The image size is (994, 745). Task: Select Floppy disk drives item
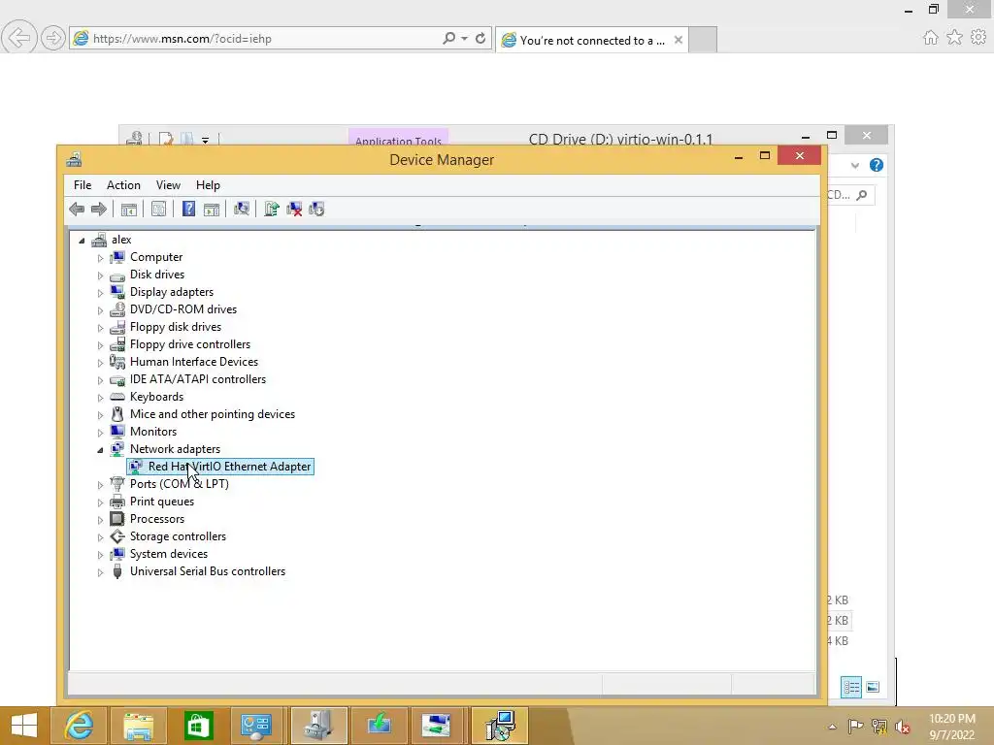(x=176, y=327)
